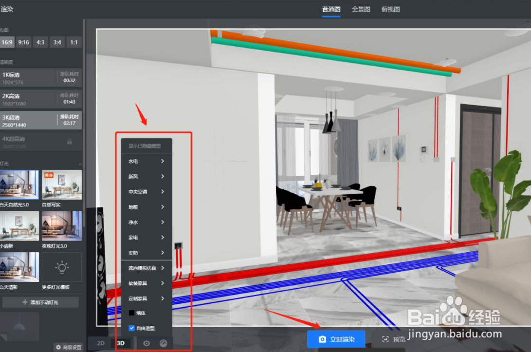Click the speedometer gauge icon
The image size is (531, 352).
pyautogui.click(x=163, y=343)
